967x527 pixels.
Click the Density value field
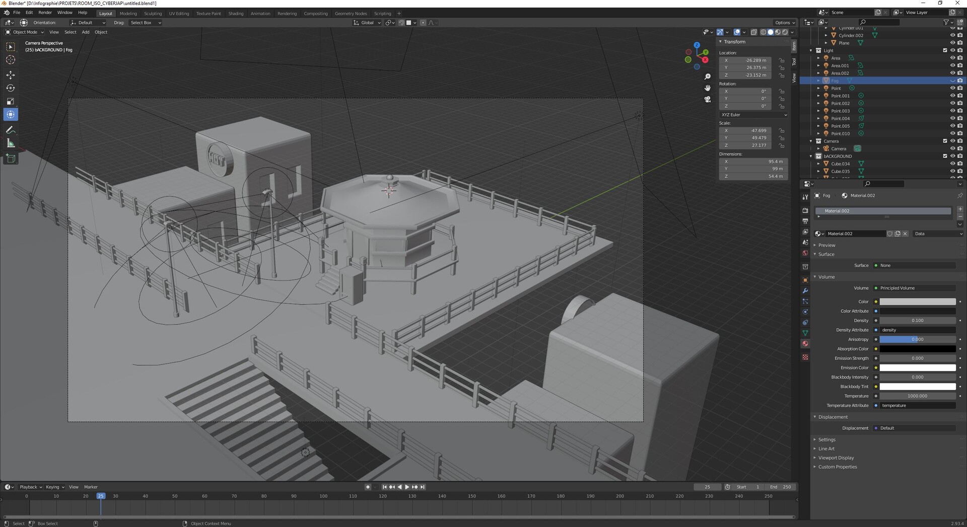point(917,321)
